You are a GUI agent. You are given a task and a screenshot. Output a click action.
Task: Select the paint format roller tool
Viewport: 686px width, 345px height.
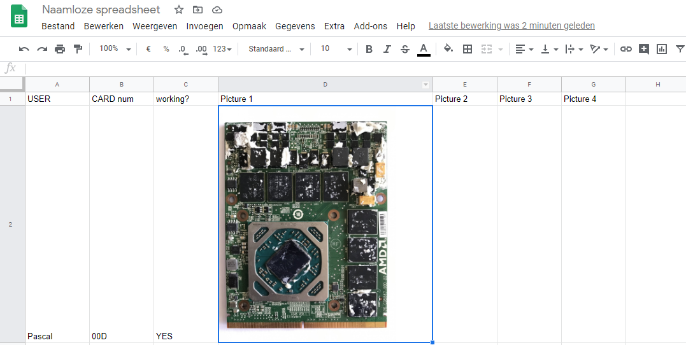pyautogui.click(x=78, y=49)
